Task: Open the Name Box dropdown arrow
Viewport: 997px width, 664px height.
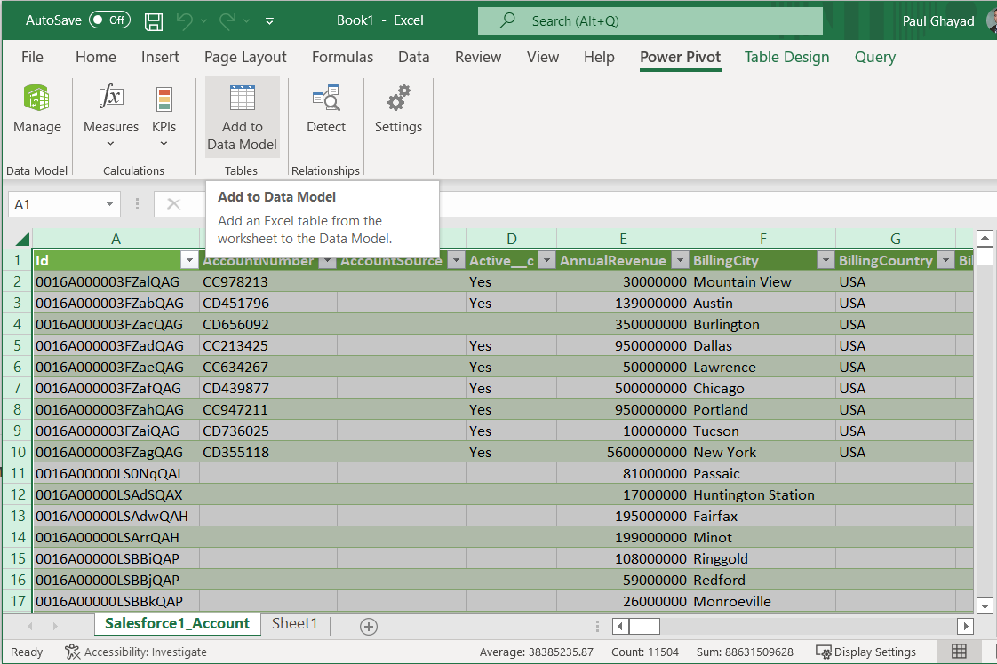Action: (x=109, y=204)
